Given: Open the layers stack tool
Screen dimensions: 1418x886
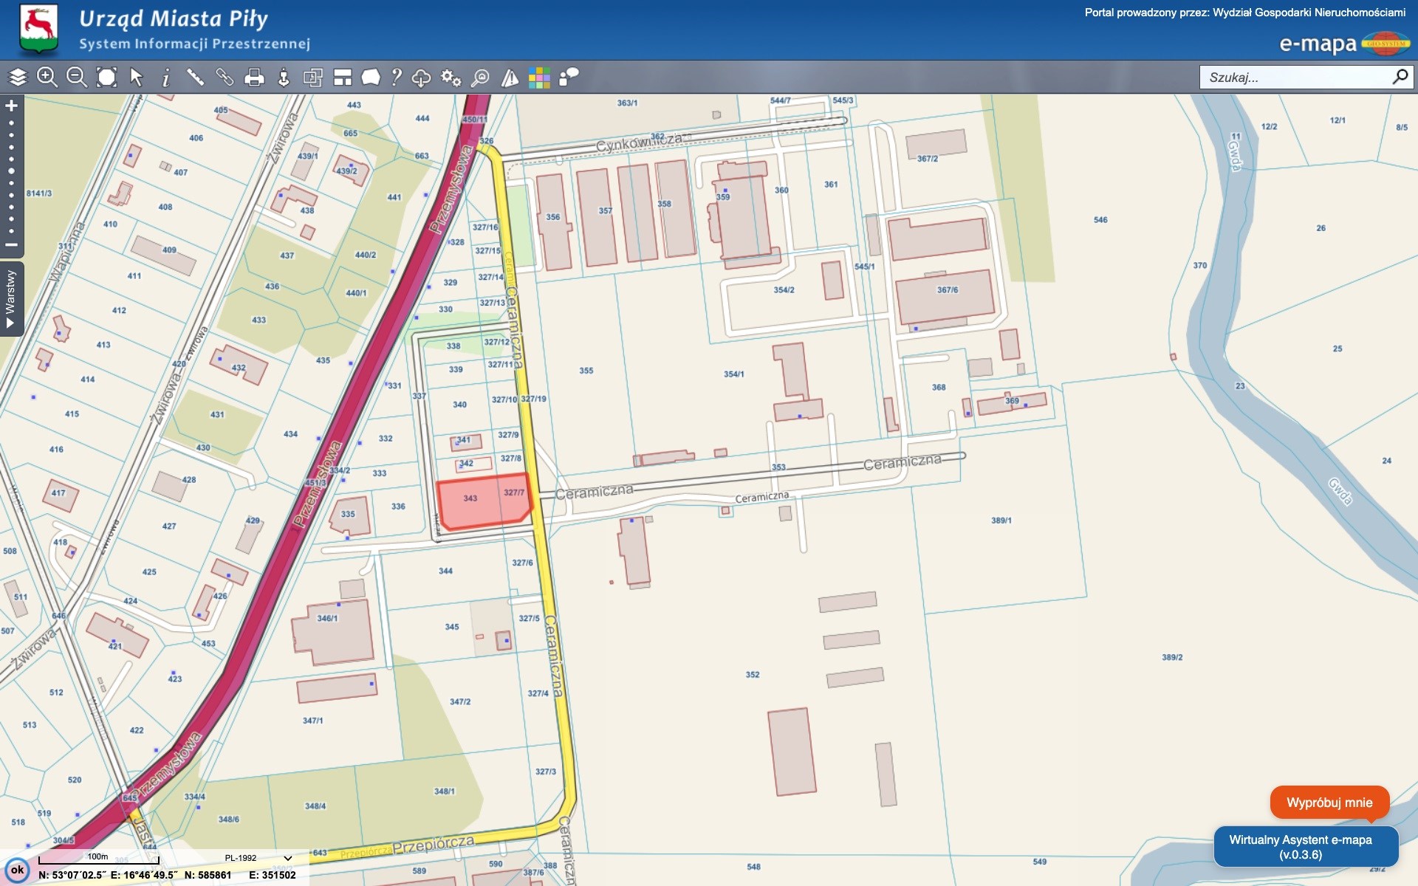Looking at the screenshot, I should (18, 77).
